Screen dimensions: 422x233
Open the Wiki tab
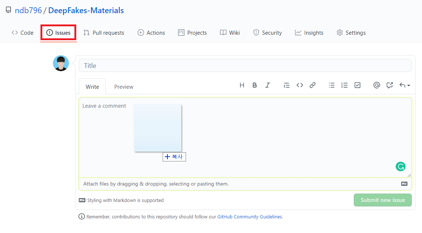[230, 33]
